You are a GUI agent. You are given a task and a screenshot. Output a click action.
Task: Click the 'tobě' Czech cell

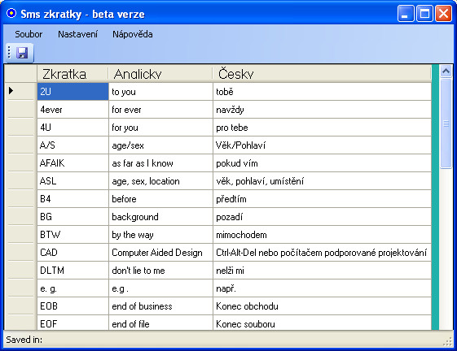point(322,92)
